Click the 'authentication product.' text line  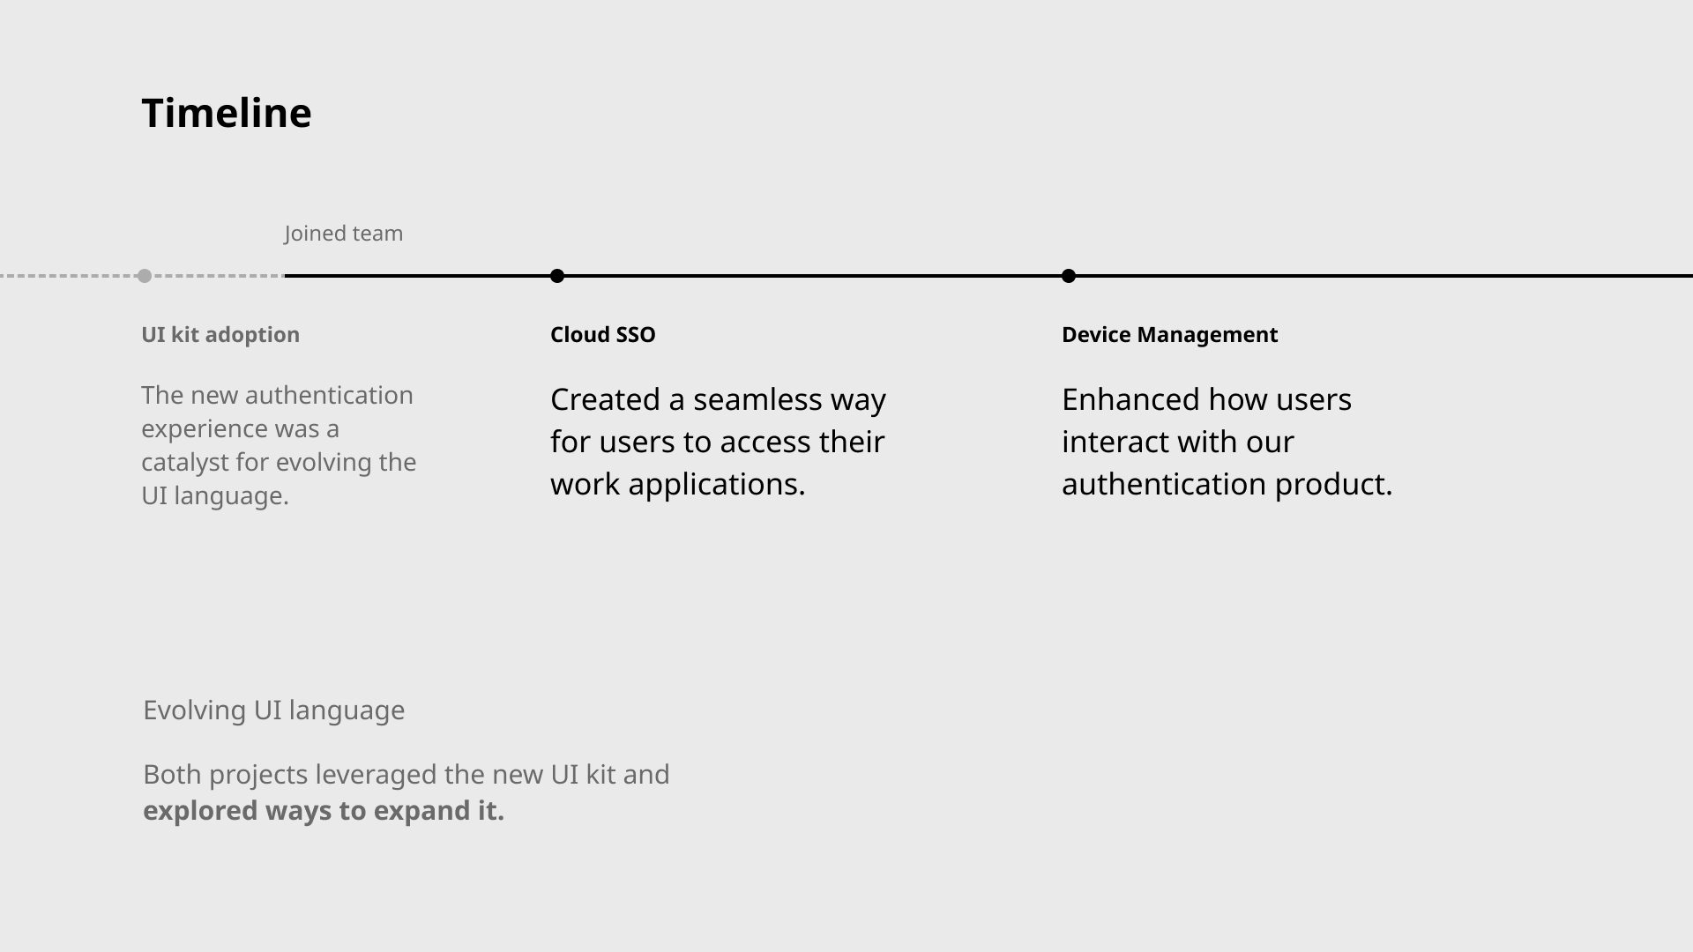click(1227, 484)
